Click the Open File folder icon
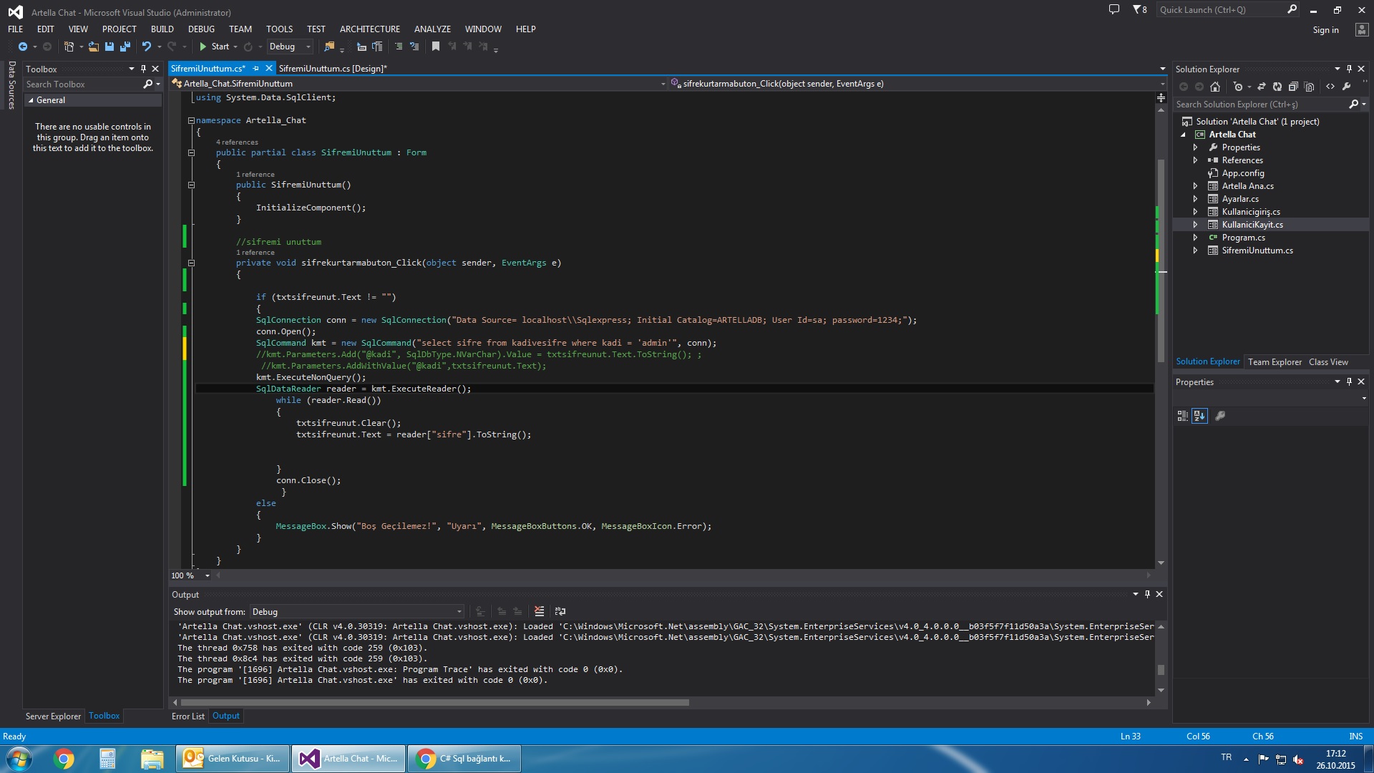This screenshot has width=1374, height=773. (93, 47)
